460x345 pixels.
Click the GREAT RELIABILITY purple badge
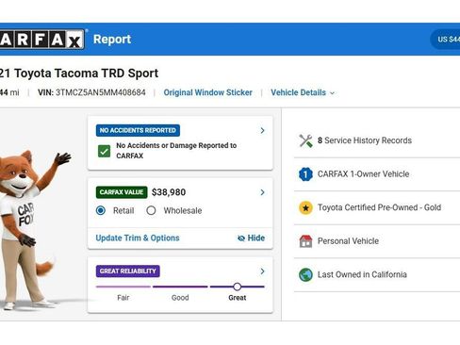(128, 271)
